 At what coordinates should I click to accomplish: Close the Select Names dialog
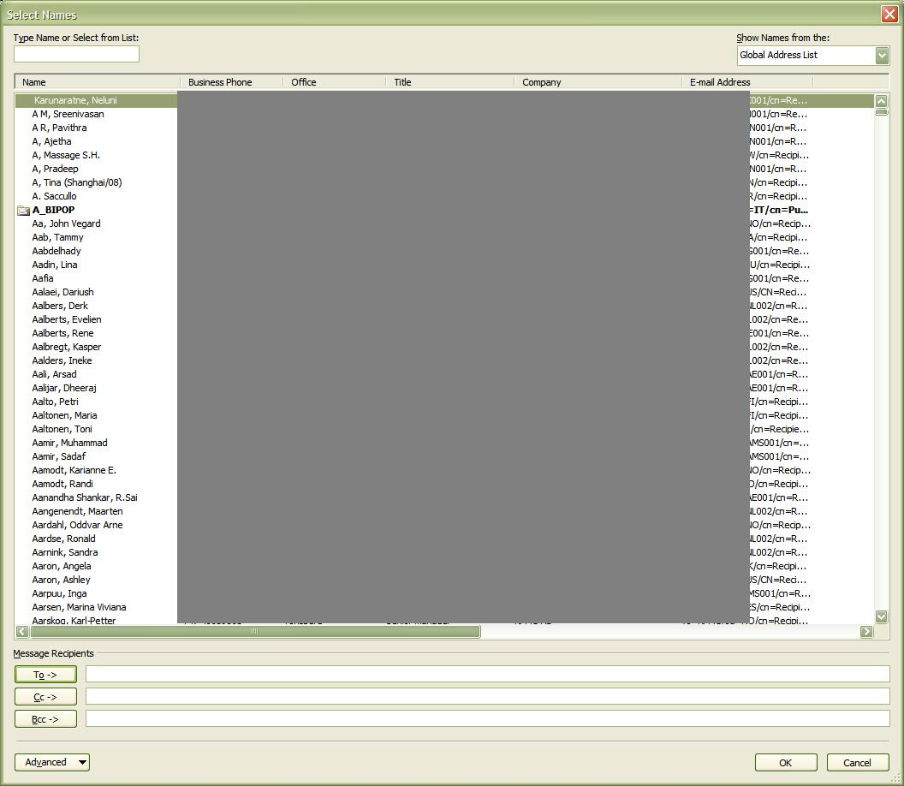pyautogui.click(x=889, y=15)
